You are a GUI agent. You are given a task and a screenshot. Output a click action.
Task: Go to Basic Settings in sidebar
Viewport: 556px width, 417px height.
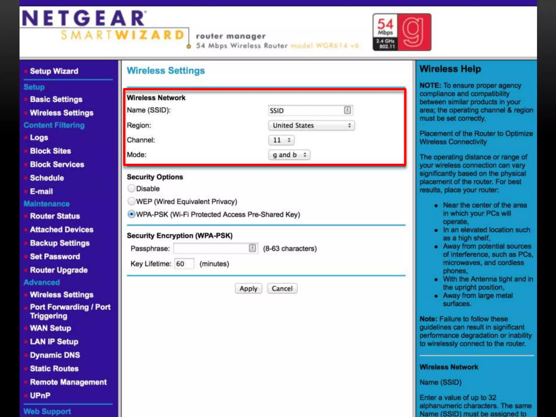click(x=56, y=99)
